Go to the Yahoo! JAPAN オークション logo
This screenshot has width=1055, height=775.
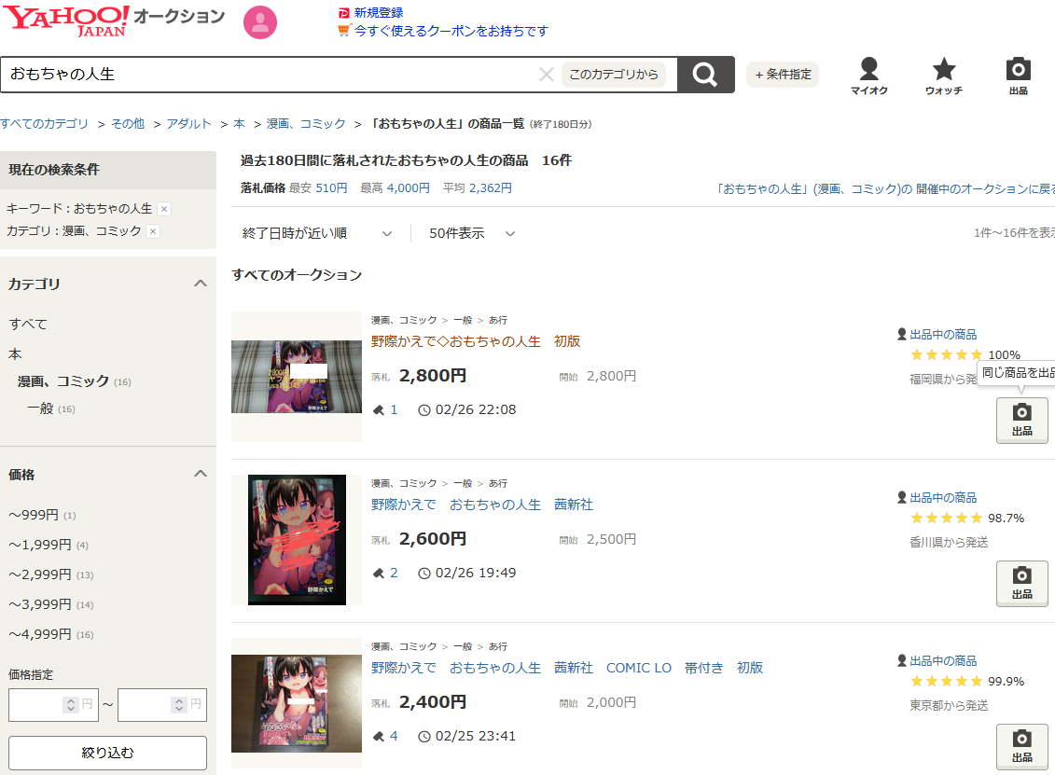pyautogui.click(x=112, y=19)
